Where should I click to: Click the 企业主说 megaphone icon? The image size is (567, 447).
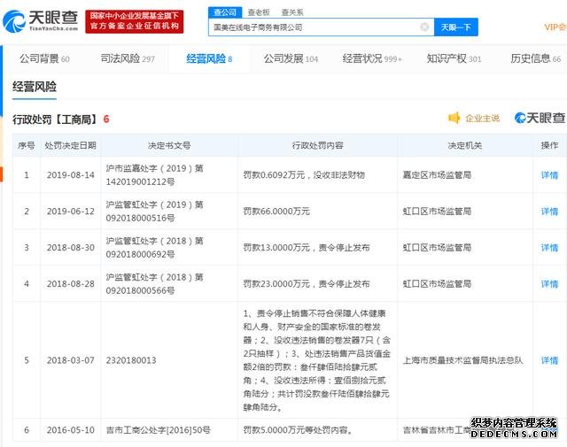click(x=454, y=118)
